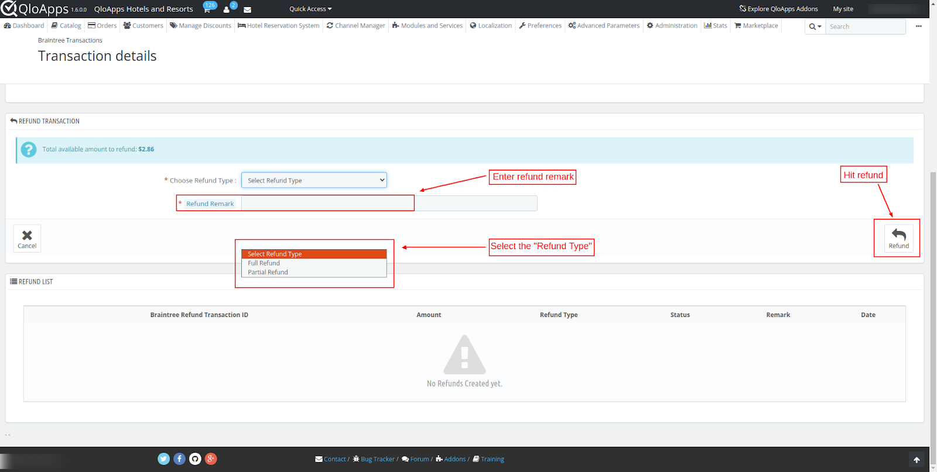Open the customer notifications icon
Screen dimensions: 937x472
tap(227, 8)
